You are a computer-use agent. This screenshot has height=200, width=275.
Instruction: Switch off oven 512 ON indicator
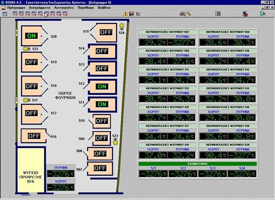[102, 86]
